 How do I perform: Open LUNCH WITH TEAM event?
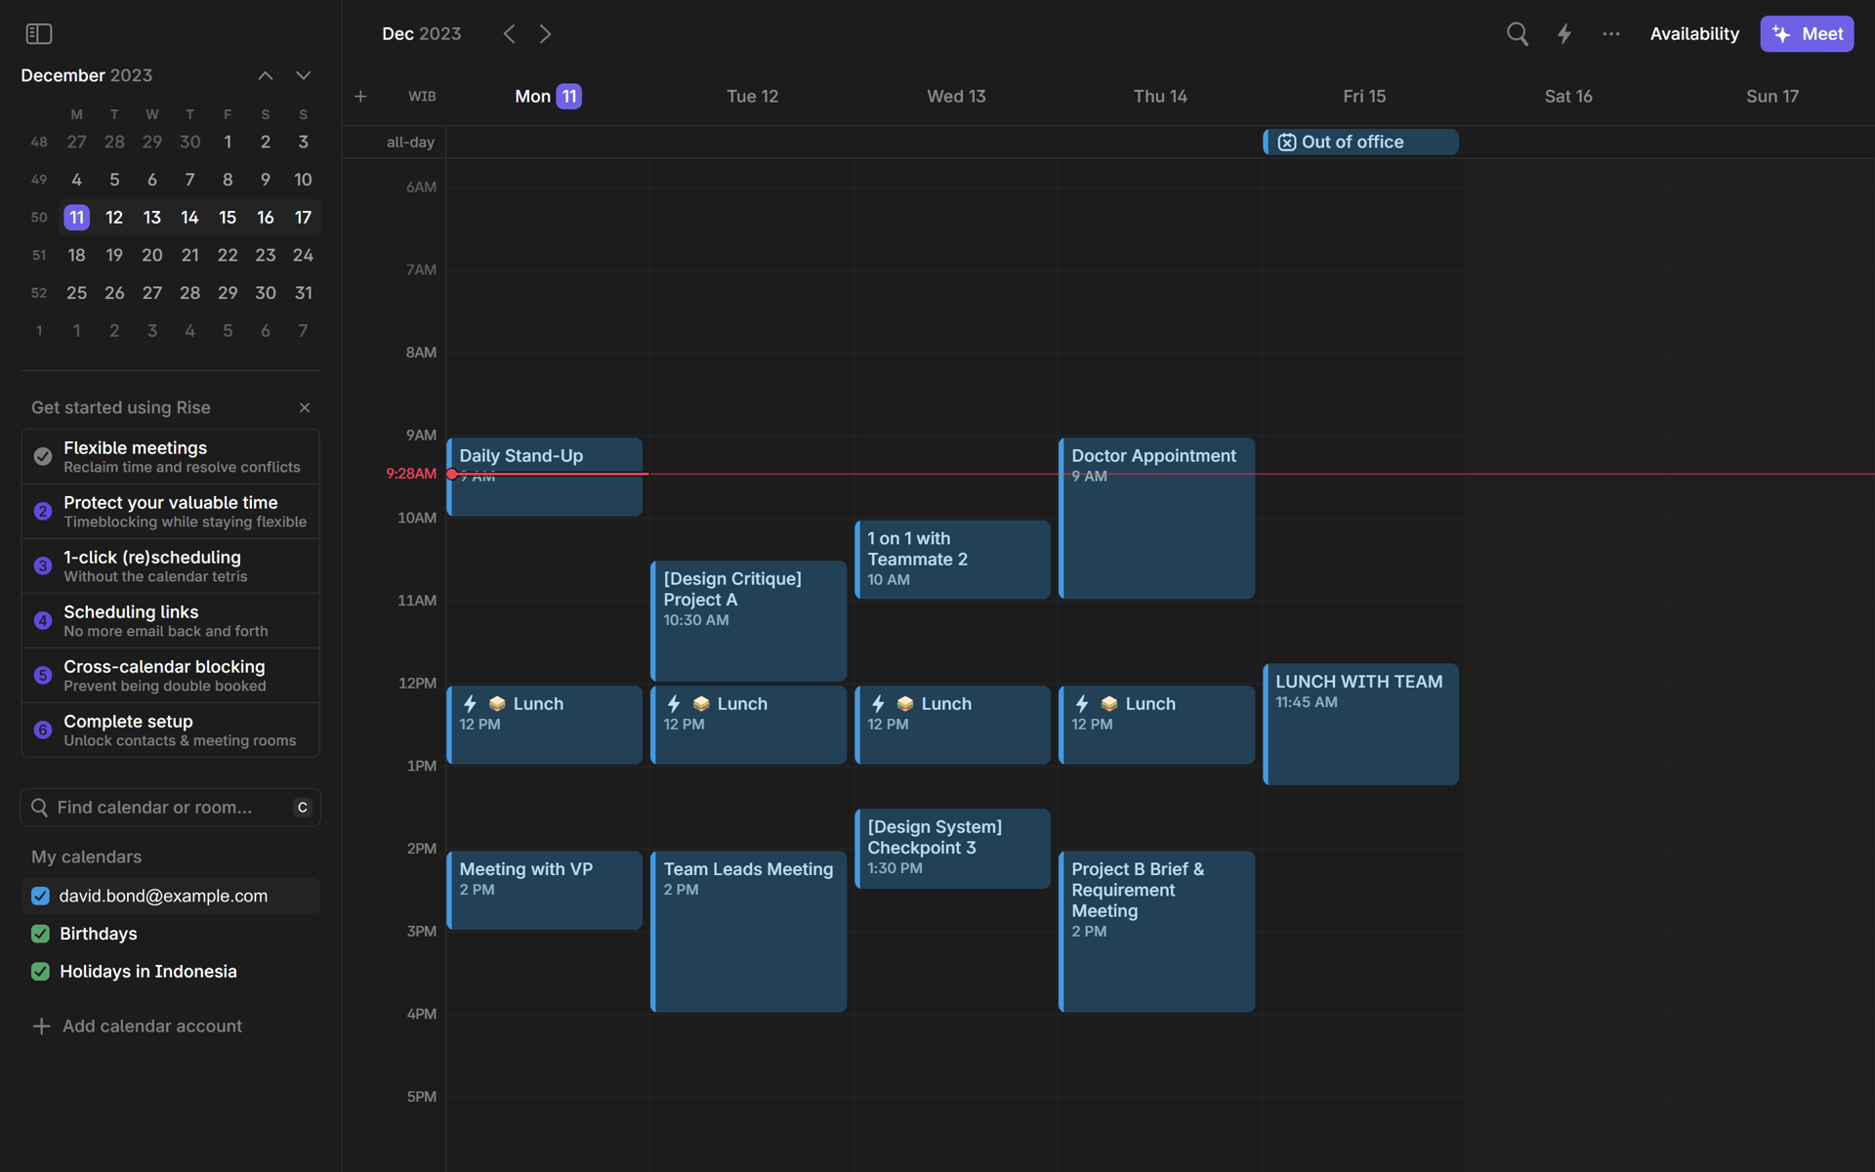[1361, 725]
